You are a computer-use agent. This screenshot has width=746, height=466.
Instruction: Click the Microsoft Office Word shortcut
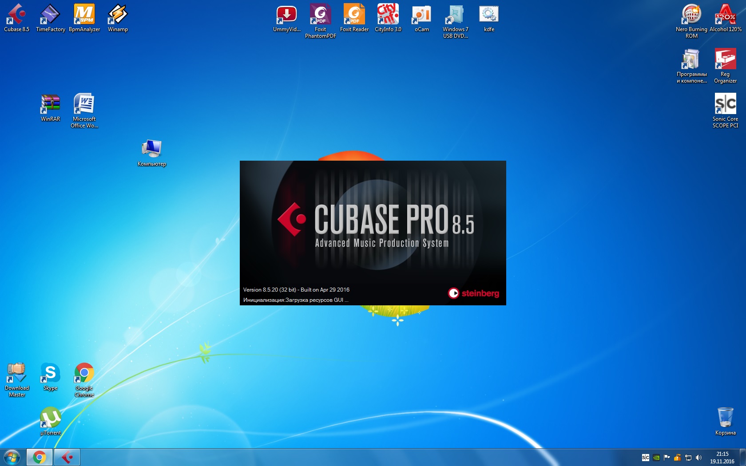click(84, 111)
